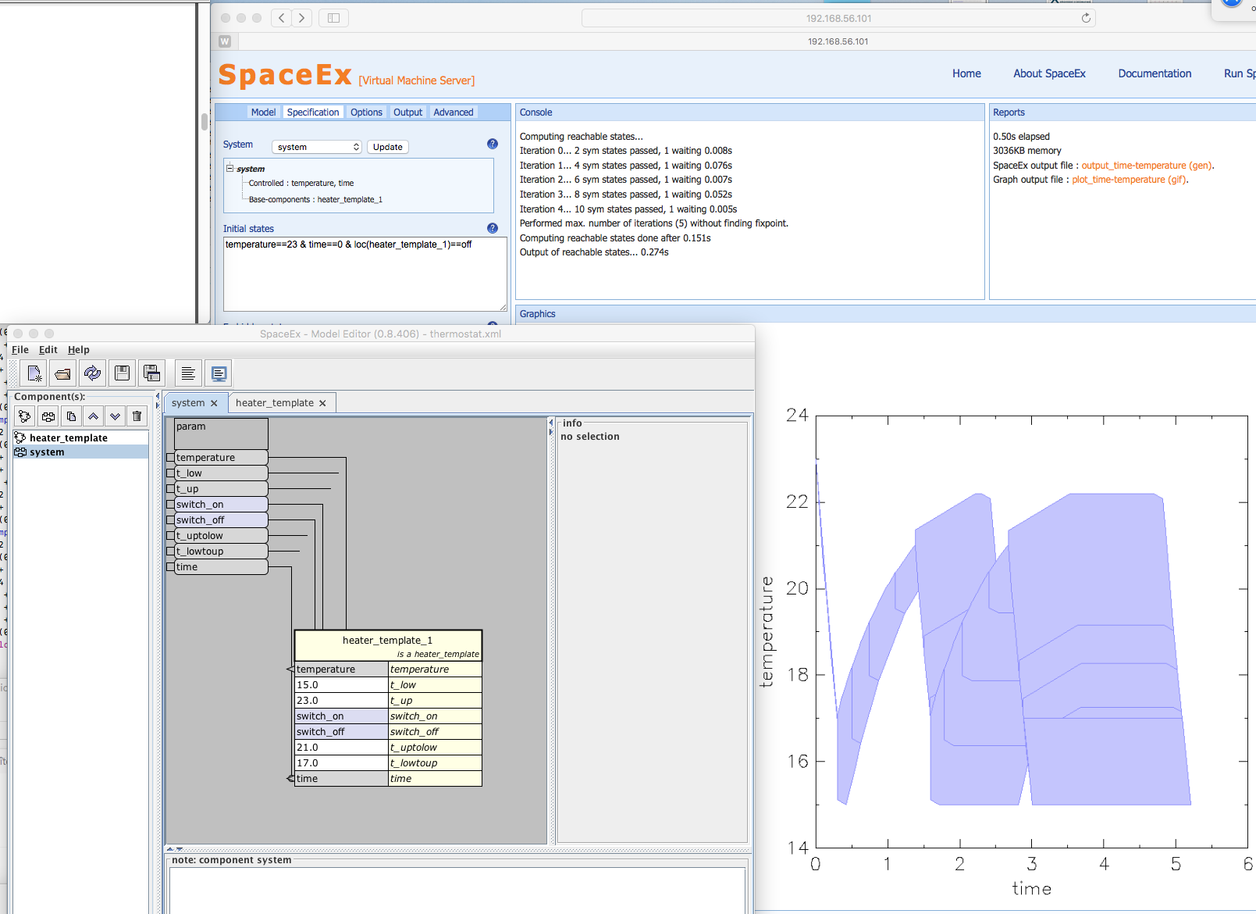This screenshot has width=1256, height=914.
Task: Open a model file via folder icon
Action: click(x=63, y=373)
